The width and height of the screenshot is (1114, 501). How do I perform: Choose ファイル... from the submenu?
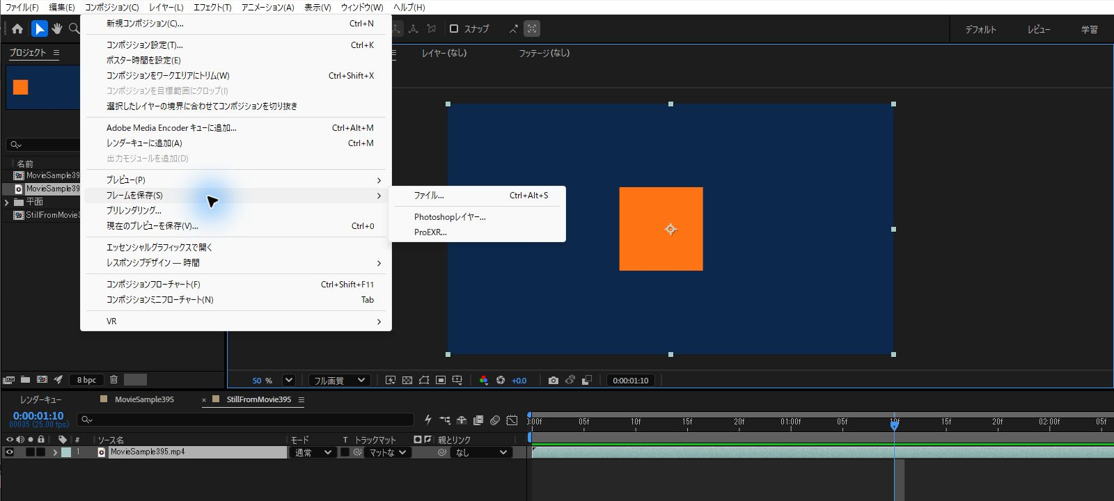(x=429, y=196)
